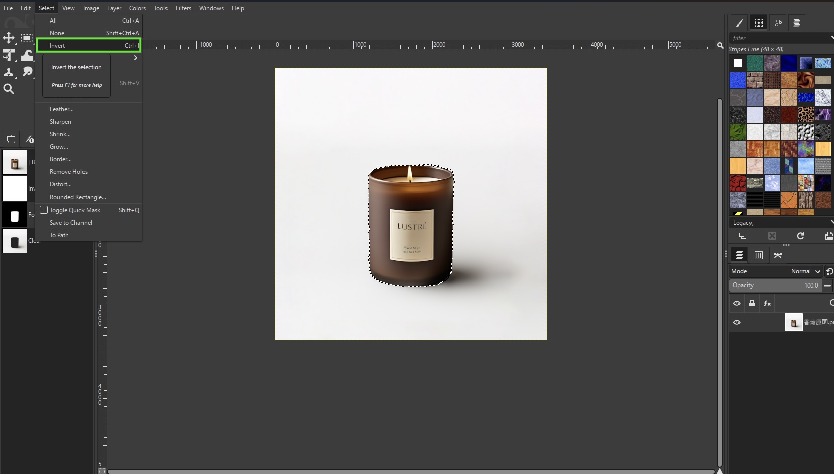834x474 pixels.
Task: Choose Feather... in the Select menu
Action: point(89,109)
